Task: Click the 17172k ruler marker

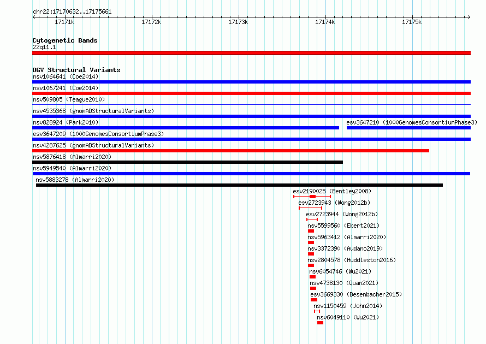Action: [151, 22]
